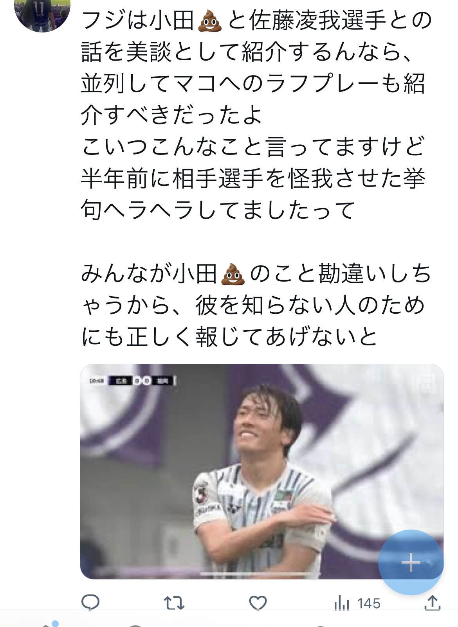Click the line こいつこんなこと言ってますけど
Viewport: 458px width, 627px height.
click(253, 147)
